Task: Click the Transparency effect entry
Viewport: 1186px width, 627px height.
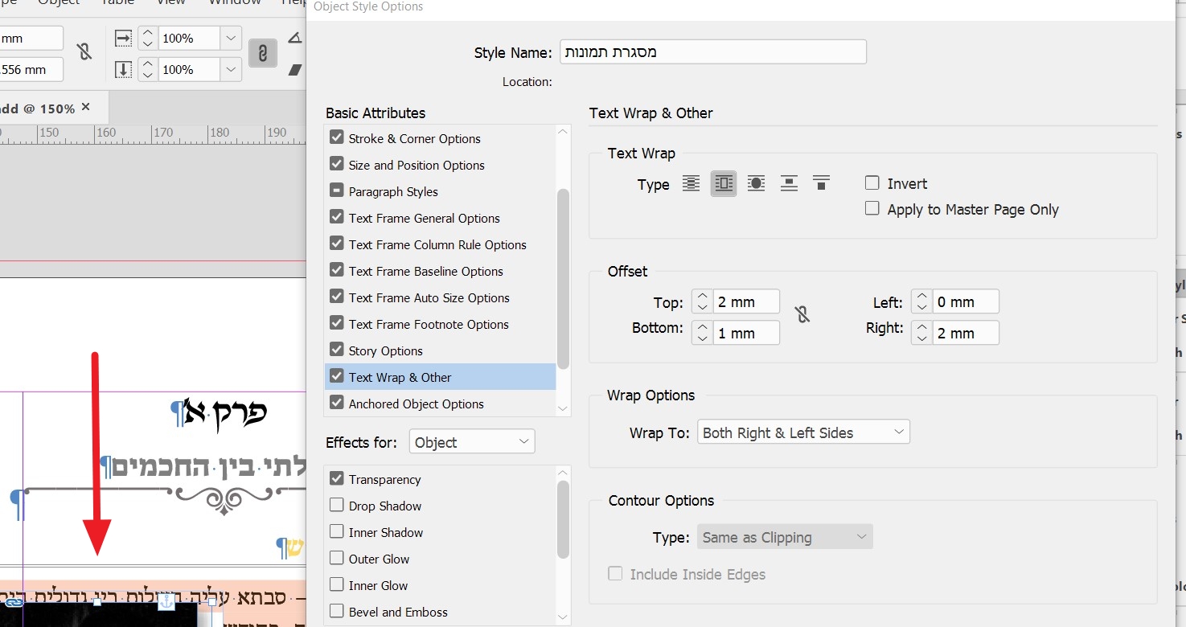Action: click(384, 479)
